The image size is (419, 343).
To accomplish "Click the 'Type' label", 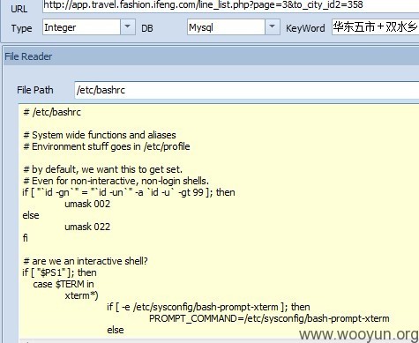I will coord(21,28).
